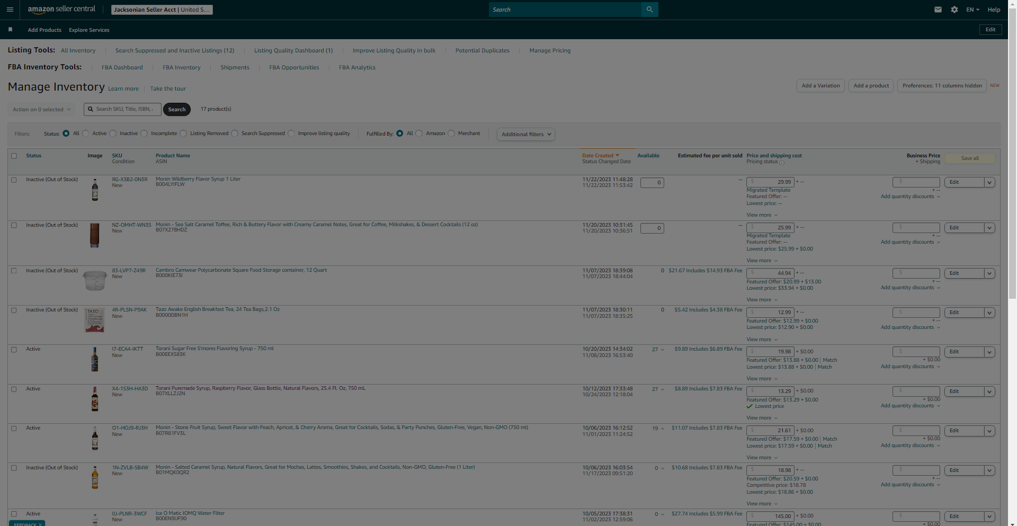Expand Edit dropdown arrow for Monin Wildberry row

pyautogui.click(x=989, y=182)
